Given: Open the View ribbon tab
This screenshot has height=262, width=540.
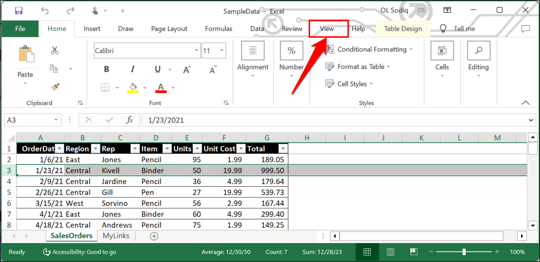Looking at the screenshot, I should coord(327,29).
